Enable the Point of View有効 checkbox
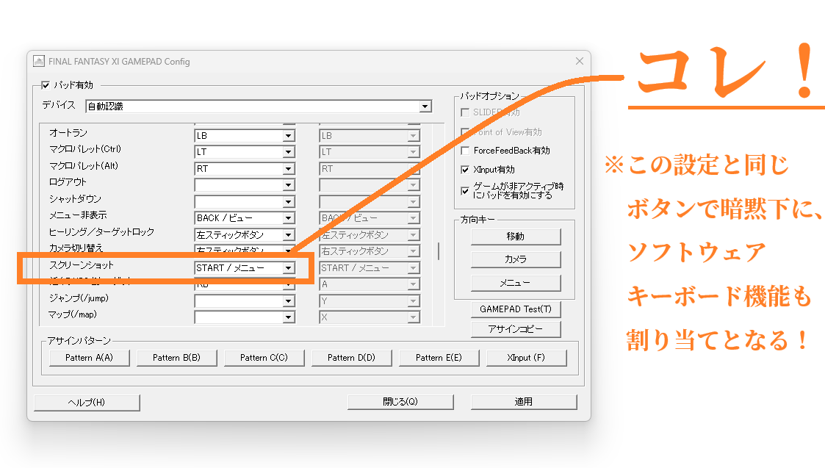Image resolution: width=825 pixels, height=468 pixels. pos(464,132)
